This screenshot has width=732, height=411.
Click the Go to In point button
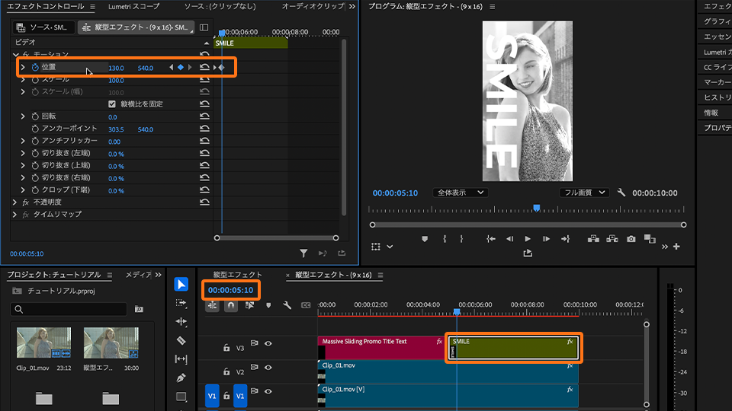click(x=491, y=239)
